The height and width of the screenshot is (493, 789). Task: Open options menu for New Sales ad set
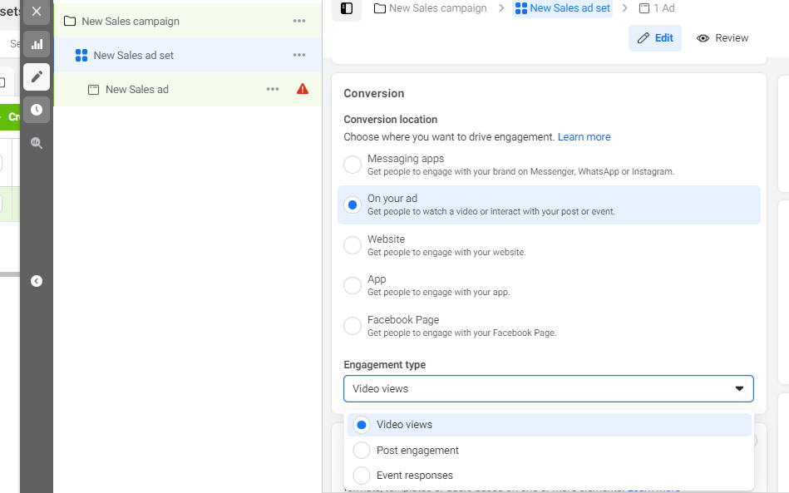299,55
